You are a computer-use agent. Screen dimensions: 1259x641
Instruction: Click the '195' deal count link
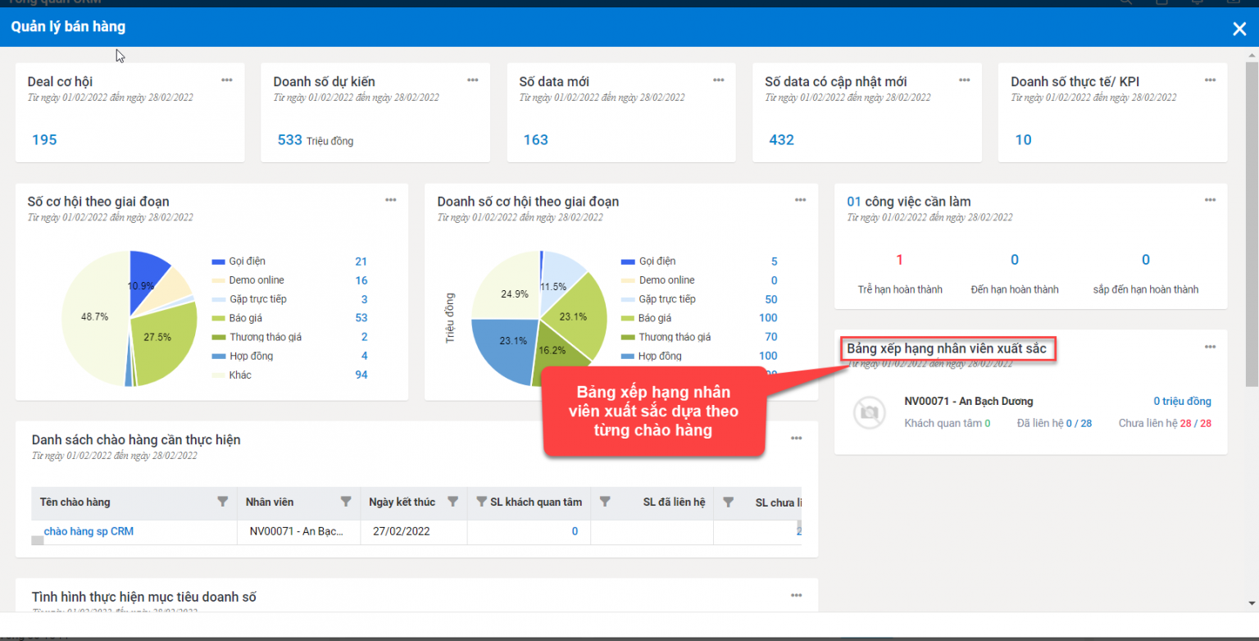43,139
